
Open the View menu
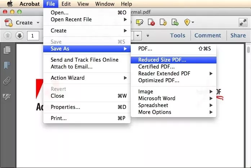[x=83, y=4]
